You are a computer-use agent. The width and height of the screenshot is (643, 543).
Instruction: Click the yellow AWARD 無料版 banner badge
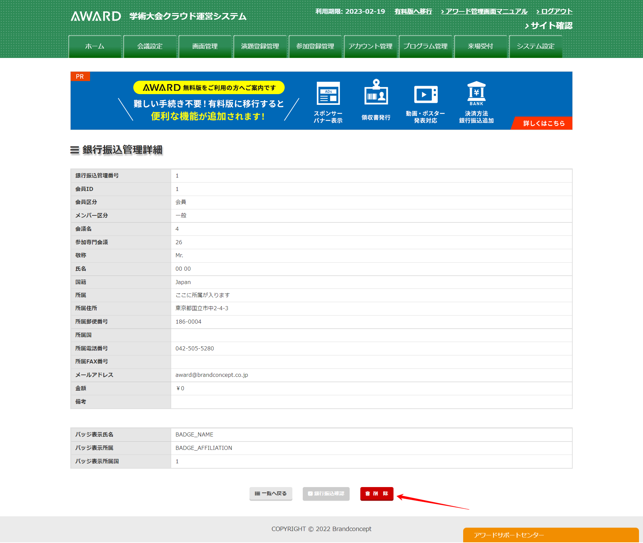(209, 88)
